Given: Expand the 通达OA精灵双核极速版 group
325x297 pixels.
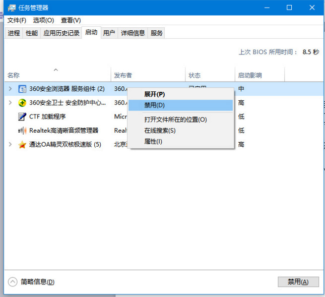Looking at the screenshot, I should point(10,144).
